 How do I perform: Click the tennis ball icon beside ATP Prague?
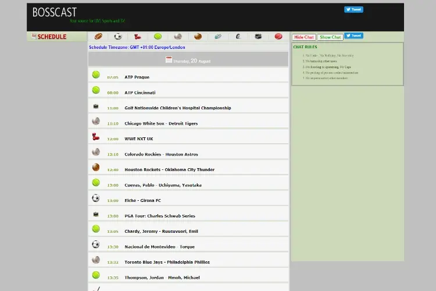click(x=96, y=74)
